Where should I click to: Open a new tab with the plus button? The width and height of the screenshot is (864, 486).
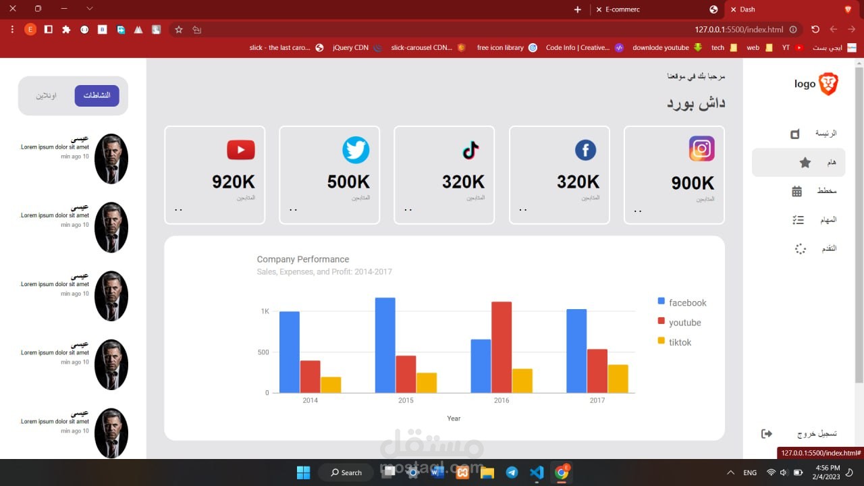coord(577,9)
